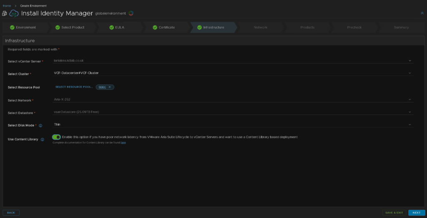The width and height of the screenshot is (427, 218).
Task: Go to the Environment wizard step
Action: point(25,28)
